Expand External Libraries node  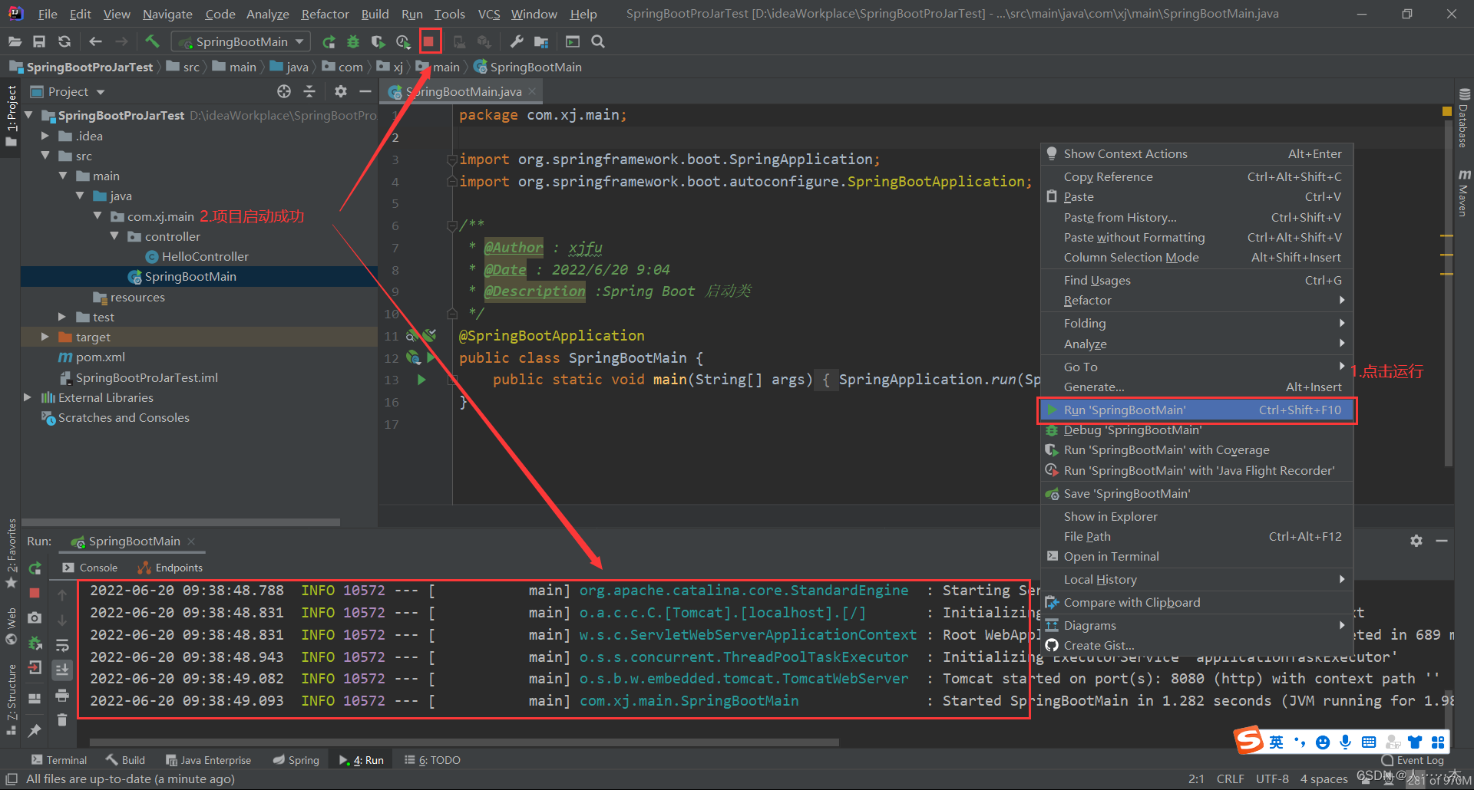coord(28,397)
